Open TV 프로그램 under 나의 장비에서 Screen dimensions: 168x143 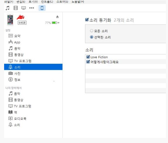(33, 106)
